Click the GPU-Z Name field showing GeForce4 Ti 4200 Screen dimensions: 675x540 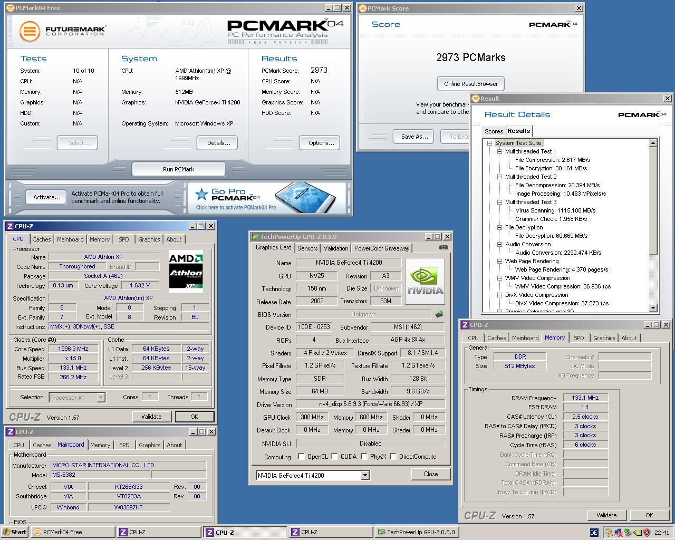click(x=349, y=263)
